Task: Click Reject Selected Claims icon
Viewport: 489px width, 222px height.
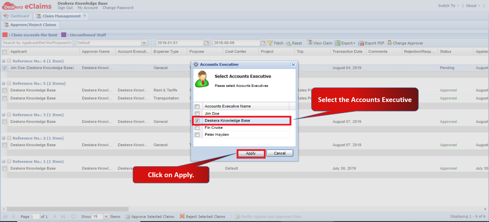Action: [182, 216]
